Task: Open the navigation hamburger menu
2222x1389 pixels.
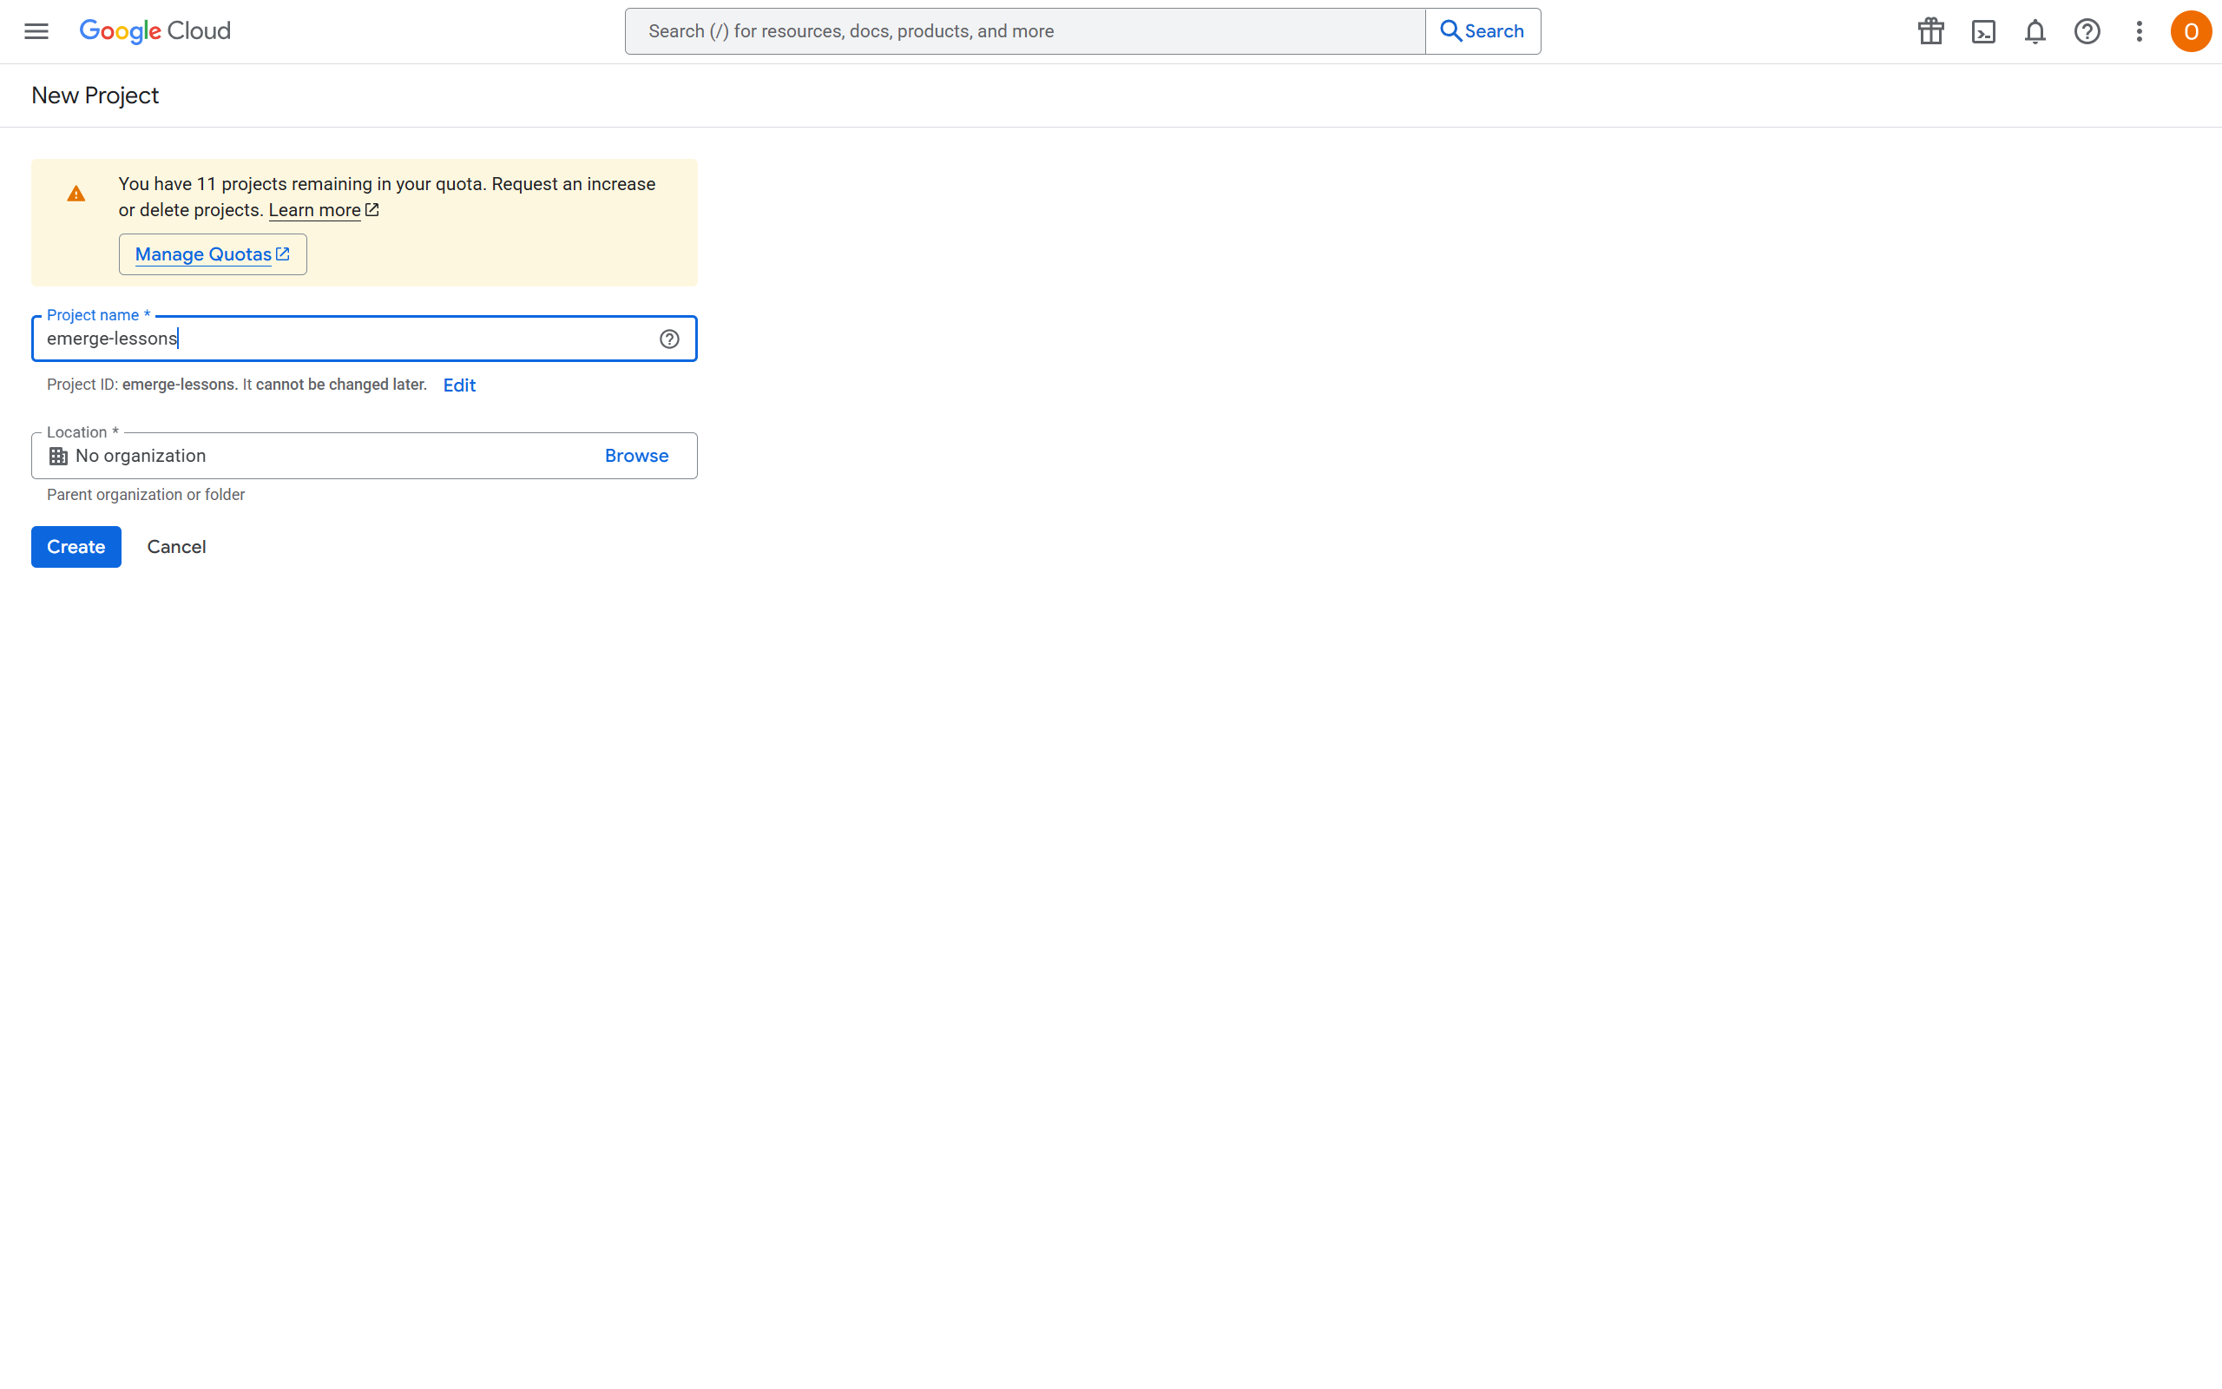Action: tap(36, 30)
